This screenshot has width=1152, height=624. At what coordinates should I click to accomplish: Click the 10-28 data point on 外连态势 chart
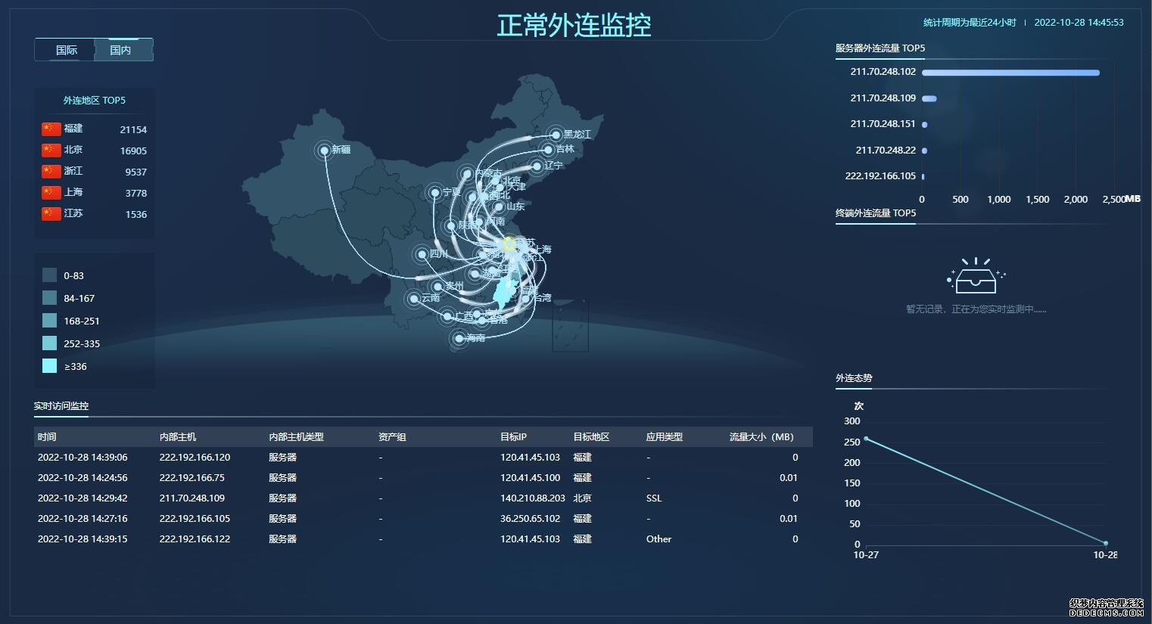1106,542
